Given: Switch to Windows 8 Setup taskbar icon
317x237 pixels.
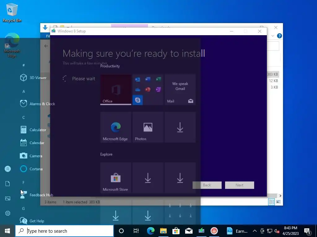Looking at the screenshot, I should tap(202, 231).
